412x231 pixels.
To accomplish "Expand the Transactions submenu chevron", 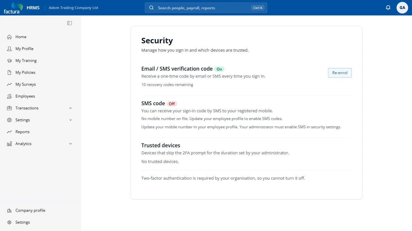I will (70, 108).
